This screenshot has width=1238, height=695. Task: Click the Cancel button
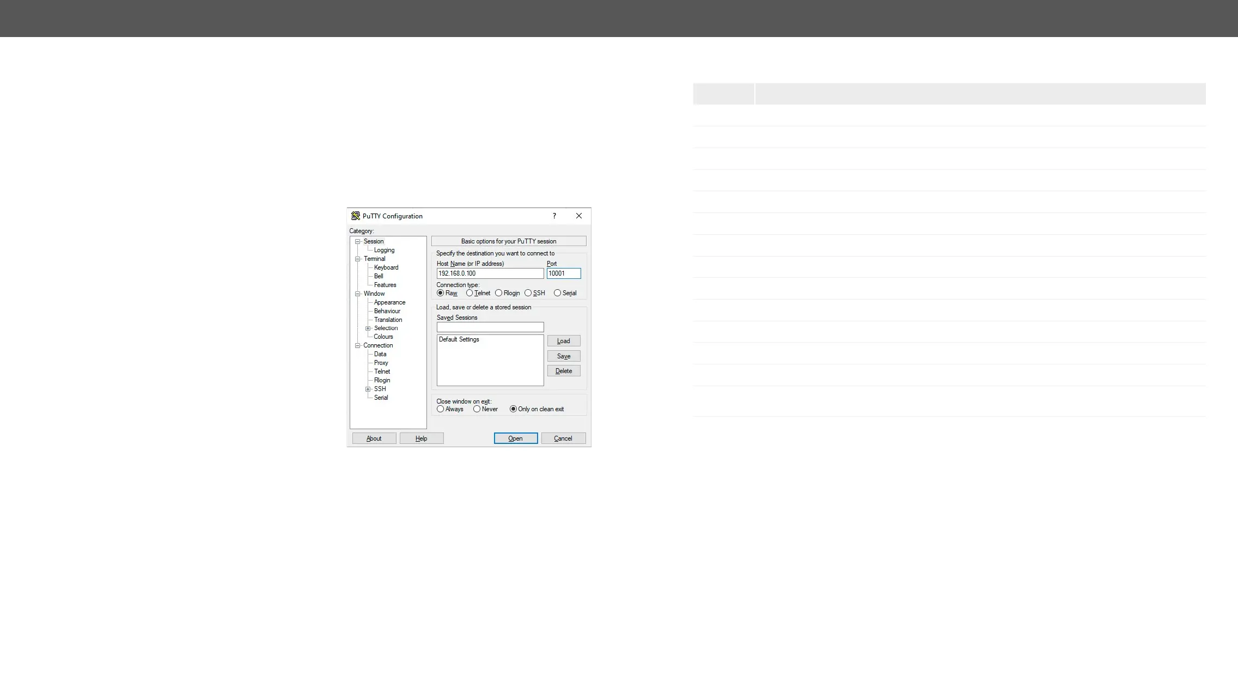click(x=564, y=438)
